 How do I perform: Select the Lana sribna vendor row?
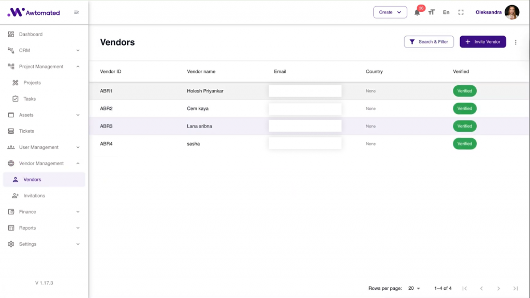pyautogui.click(x=199, y=126)
